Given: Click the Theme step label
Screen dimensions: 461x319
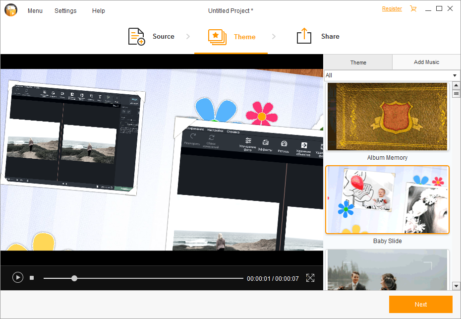Looking at the screenshot, I should click(x=244, y=37).
